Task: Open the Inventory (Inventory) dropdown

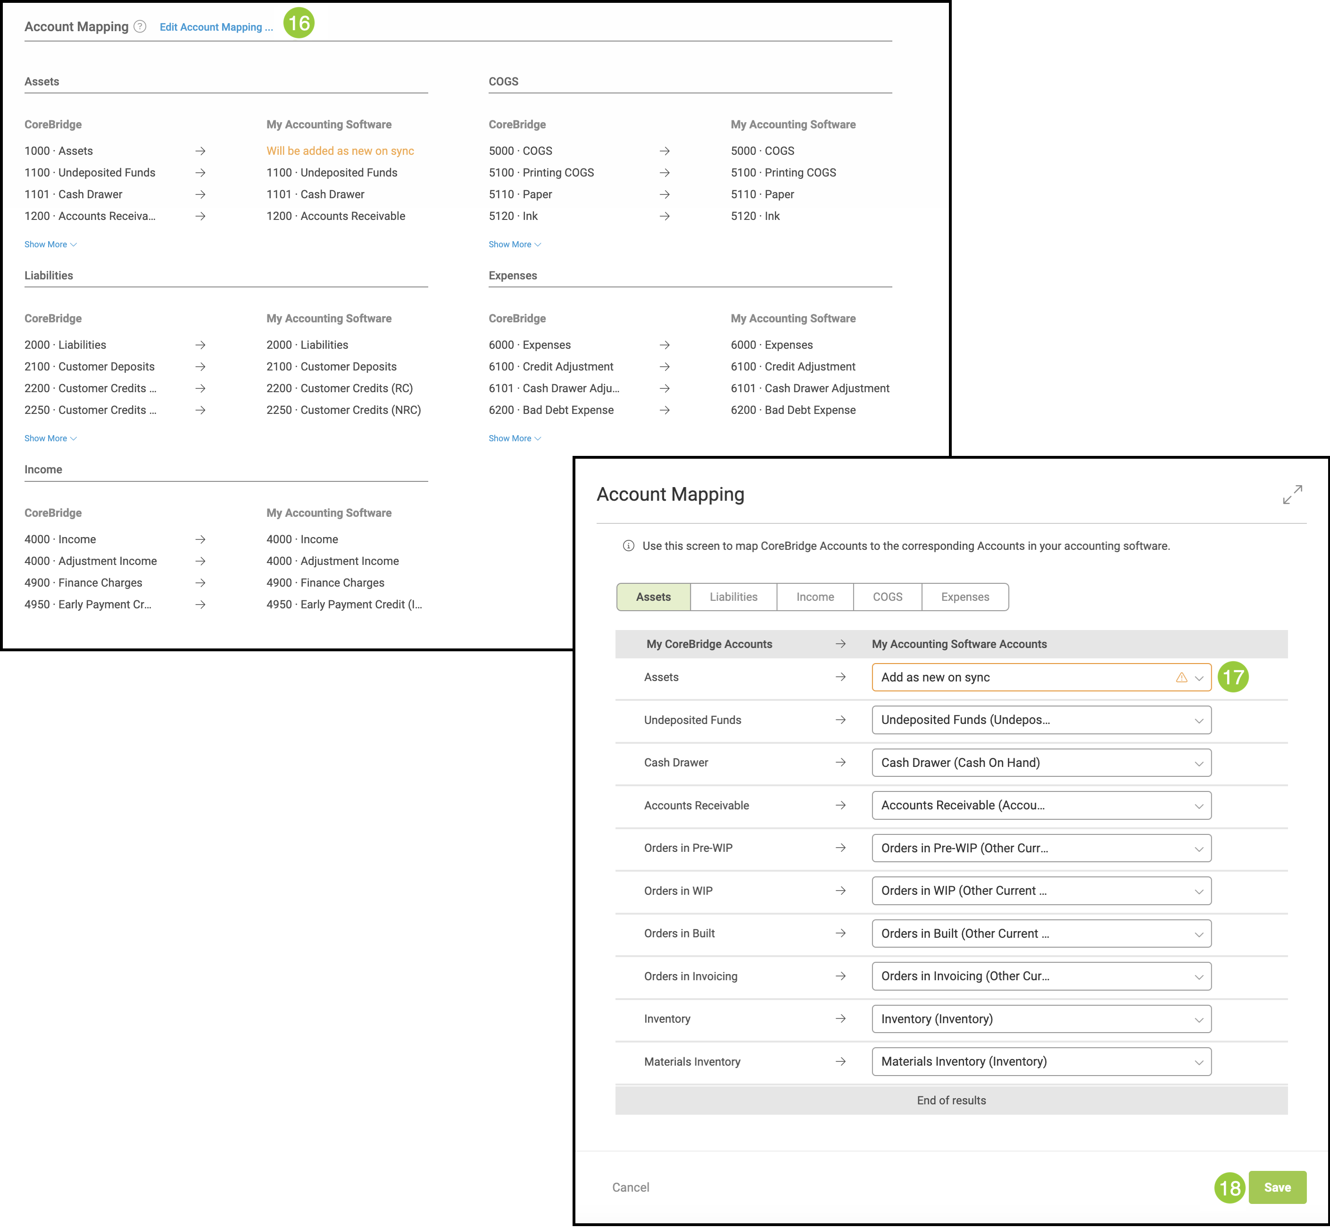Action: (1040, 1018)
